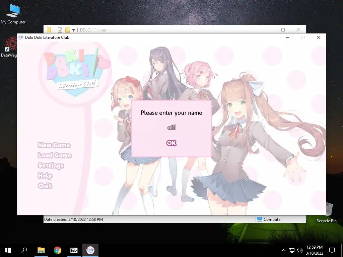Screen dimensions: 343x257
Task: Open the Settings menu entry
Action: pyautogui.click(x=51, y=165)
